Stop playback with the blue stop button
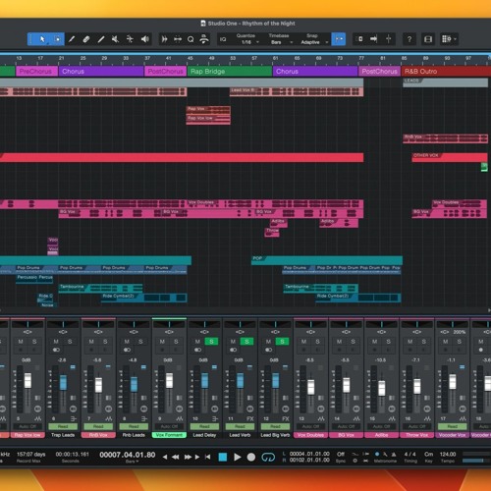Viewport: 491px width, 491px height. [223, 457]
